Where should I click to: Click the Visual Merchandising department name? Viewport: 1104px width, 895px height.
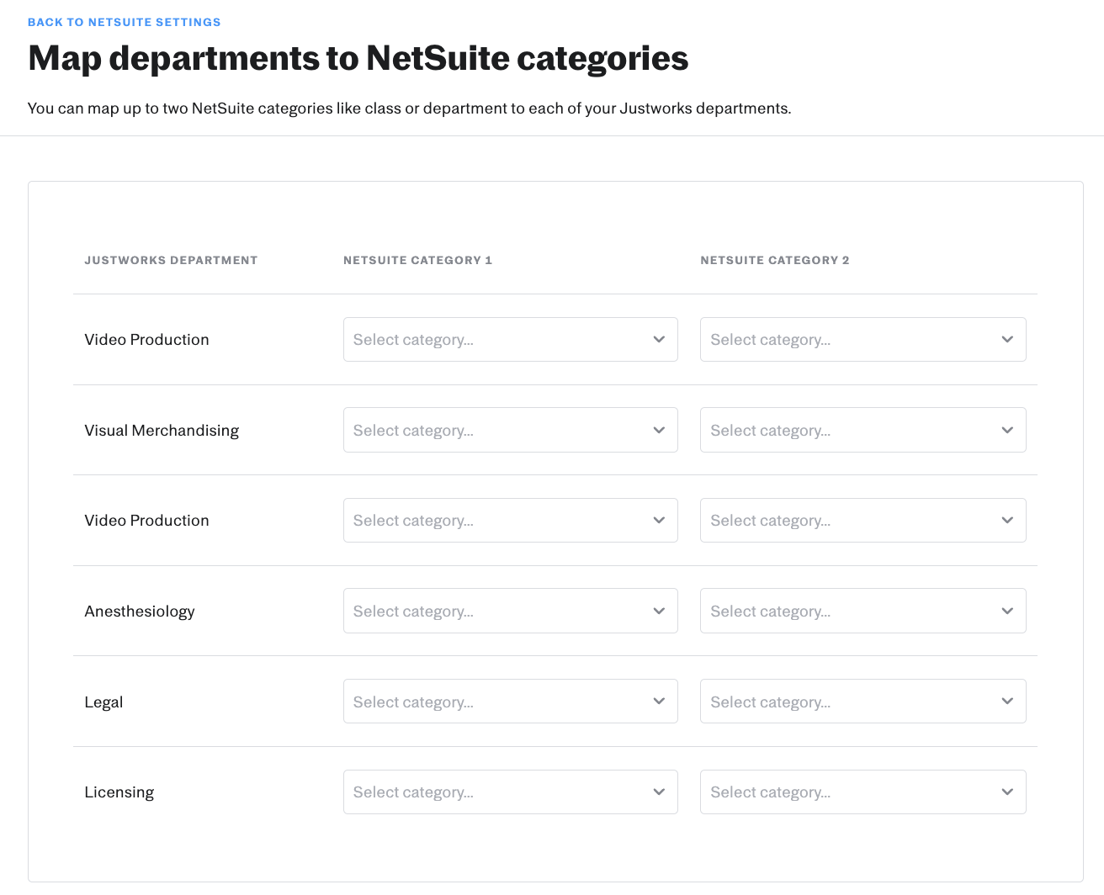coord(162,431)
